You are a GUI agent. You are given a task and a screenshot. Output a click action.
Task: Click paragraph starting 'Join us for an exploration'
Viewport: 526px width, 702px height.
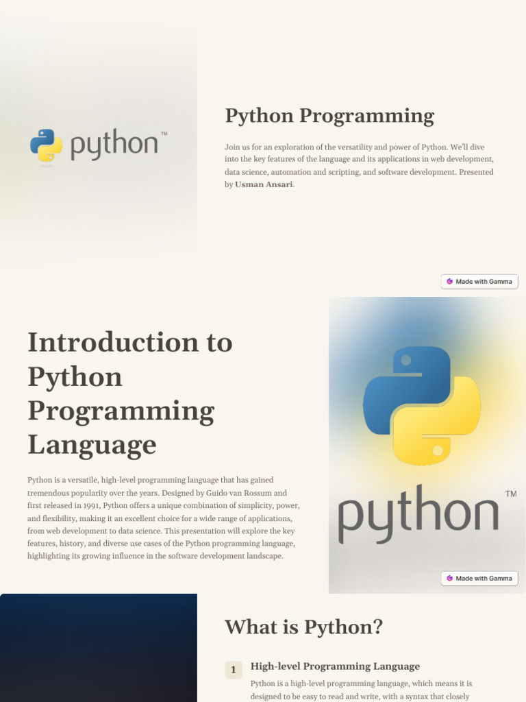[x=359, y=166]
